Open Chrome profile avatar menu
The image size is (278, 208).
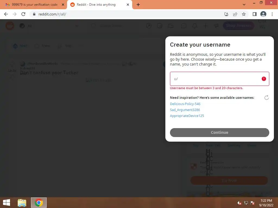coord(263,14)
